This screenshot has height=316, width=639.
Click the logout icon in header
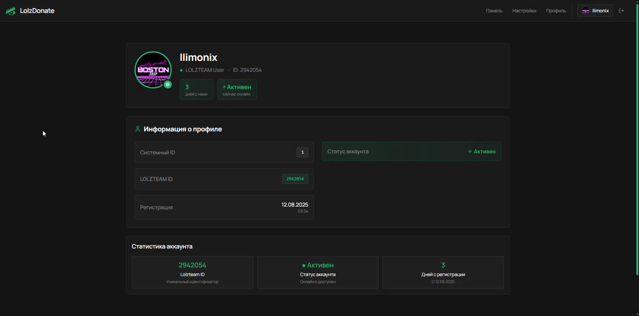621,11
